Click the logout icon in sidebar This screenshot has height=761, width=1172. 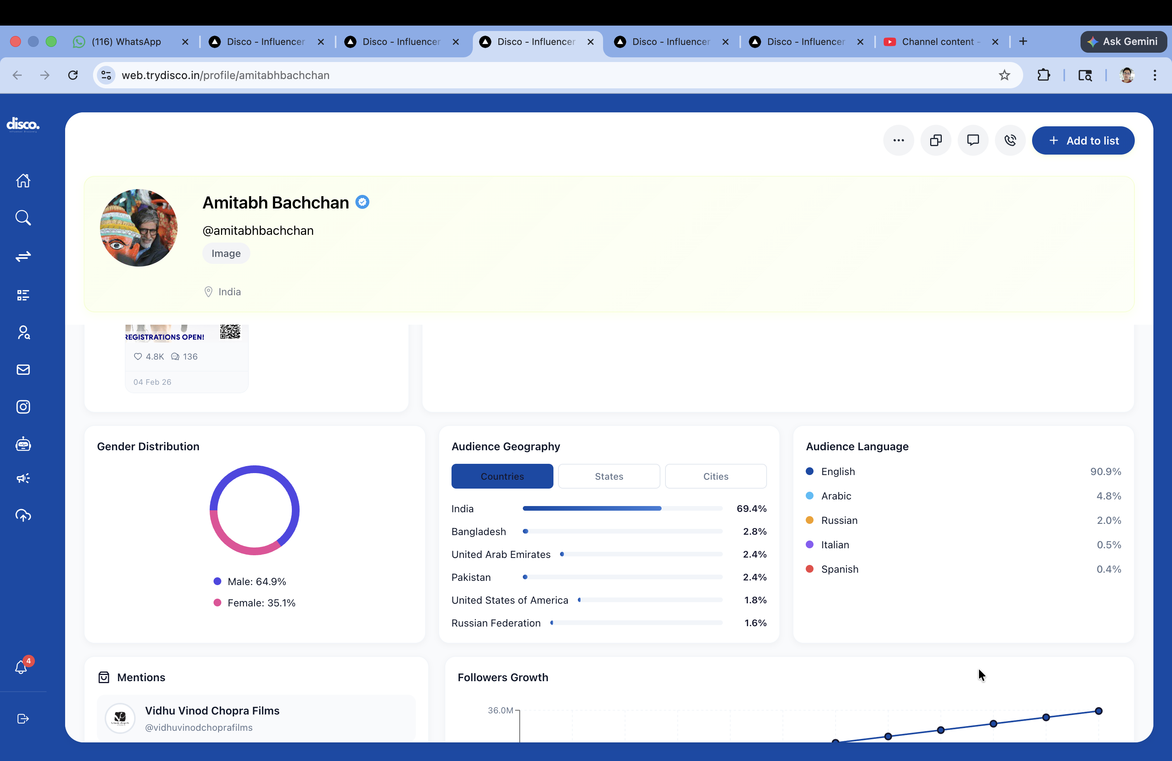click(23, 719)
